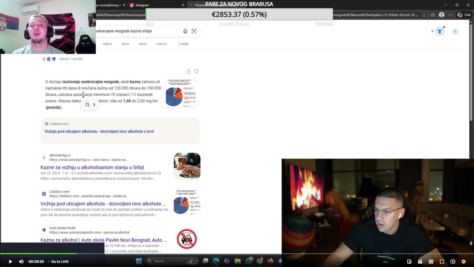Open Microsoft Rewards badge icon
The image size is (474, 267).
pos(440,31)
